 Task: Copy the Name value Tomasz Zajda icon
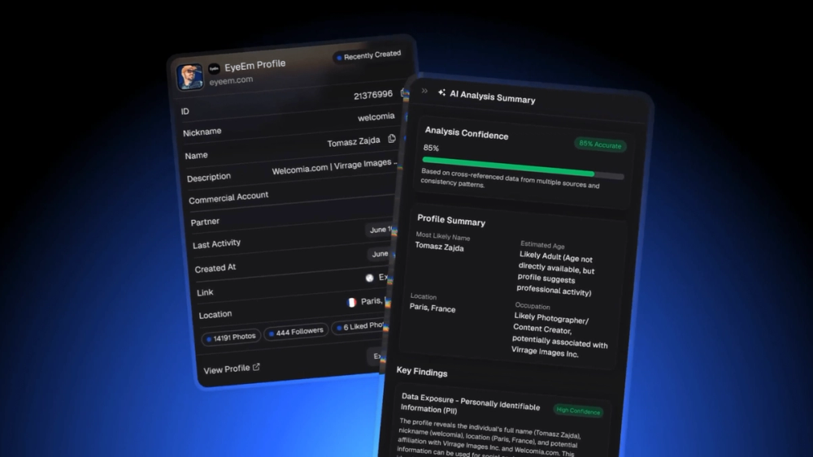point(392,139)
